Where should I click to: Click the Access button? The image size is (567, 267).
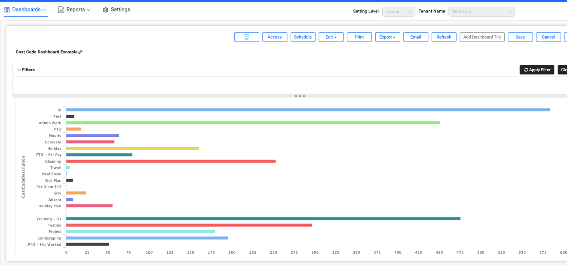[275, 37]
